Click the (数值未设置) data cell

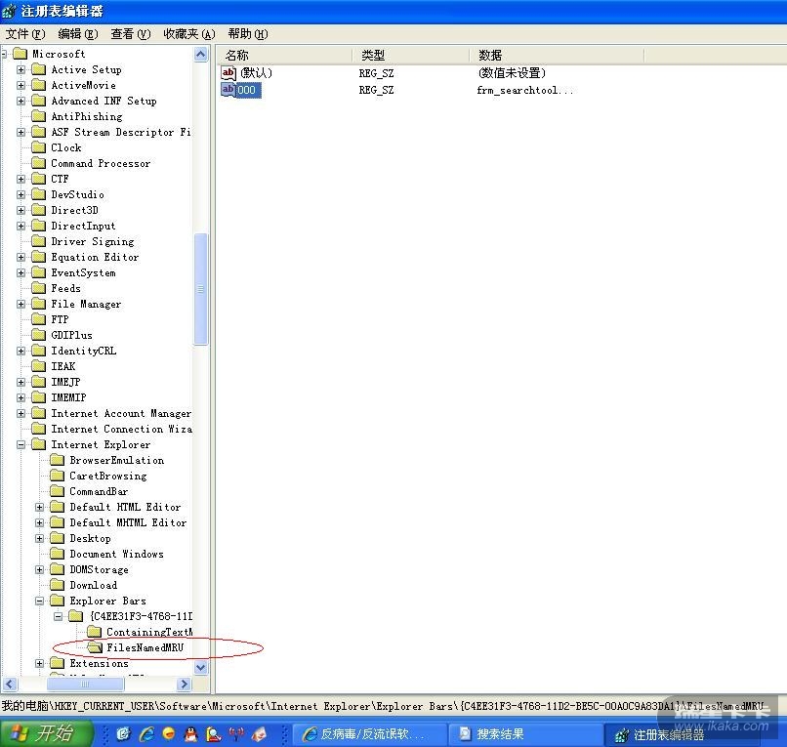512,73
